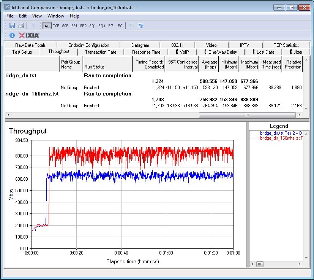Click table horizontal scrollbar left arrow
This screenshot has height=280, width=314.
[8, 115]
